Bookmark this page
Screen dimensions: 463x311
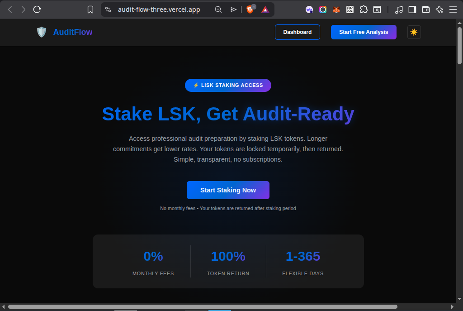tap(90, 10)
